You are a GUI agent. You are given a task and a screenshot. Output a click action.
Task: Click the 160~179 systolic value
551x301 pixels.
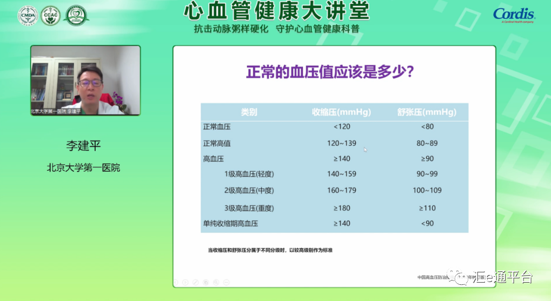342,190
